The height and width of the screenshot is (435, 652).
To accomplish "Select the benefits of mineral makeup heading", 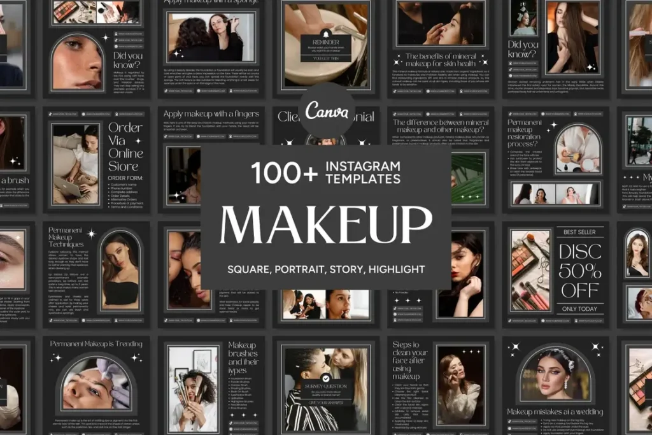I will coord(440,61).
